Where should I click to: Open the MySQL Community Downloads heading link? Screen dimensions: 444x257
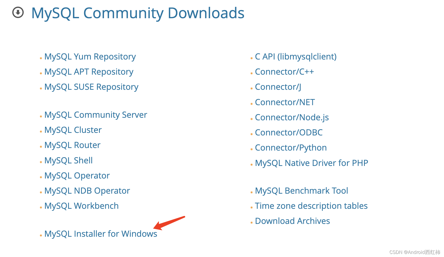(138, 13)
